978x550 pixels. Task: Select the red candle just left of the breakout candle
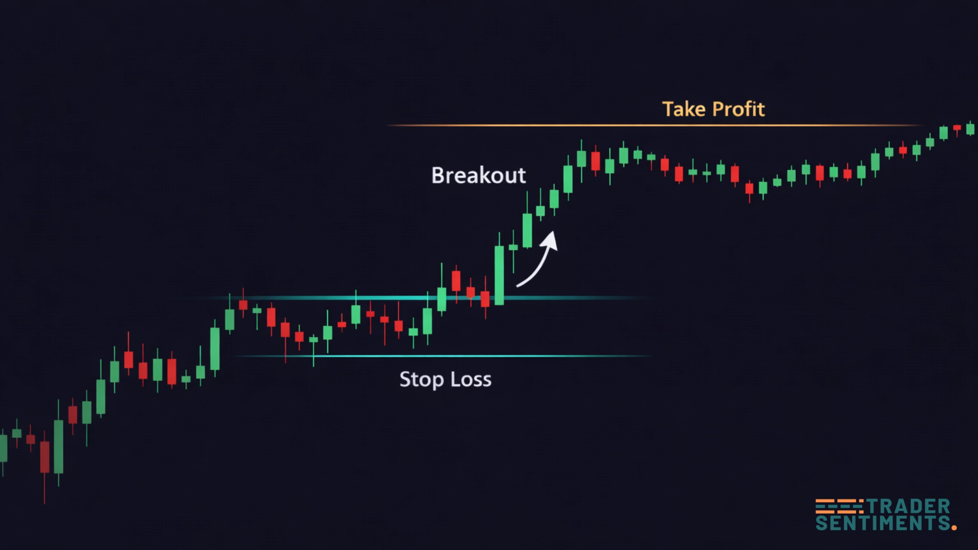click(485, 299)
